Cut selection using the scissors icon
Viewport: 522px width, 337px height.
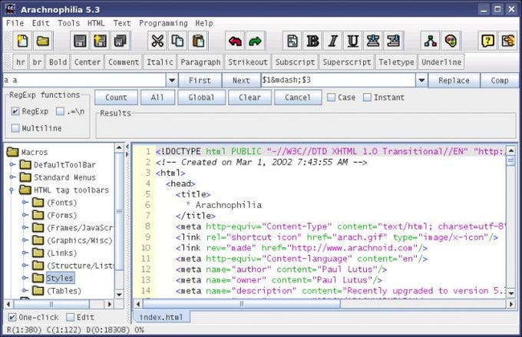(x=157, y=41)
